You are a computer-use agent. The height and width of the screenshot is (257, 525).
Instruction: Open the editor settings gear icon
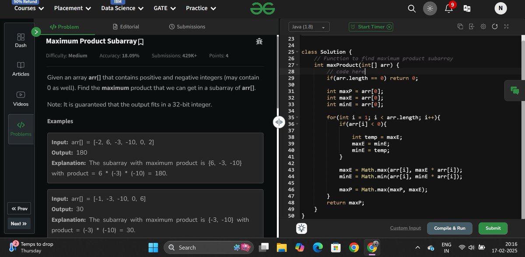pyautogui.click(x=483, y=27)
